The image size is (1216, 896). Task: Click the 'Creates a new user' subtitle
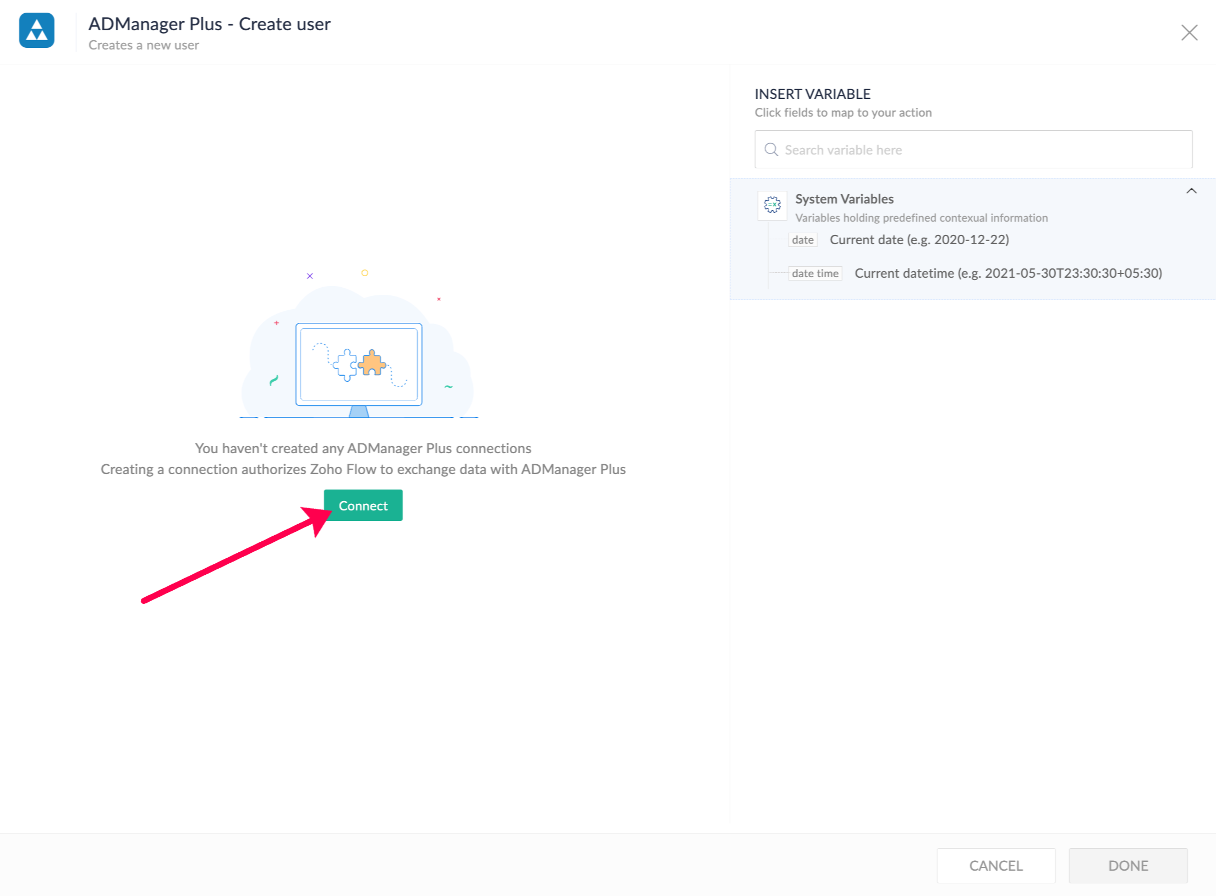144,45
